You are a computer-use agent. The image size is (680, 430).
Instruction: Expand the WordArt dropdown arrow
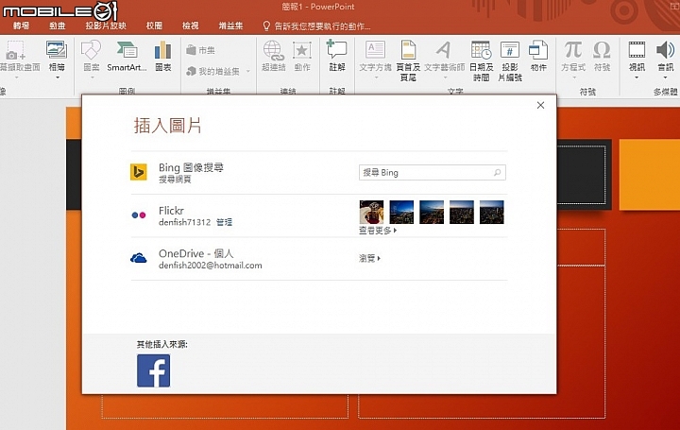pos(445,78)
